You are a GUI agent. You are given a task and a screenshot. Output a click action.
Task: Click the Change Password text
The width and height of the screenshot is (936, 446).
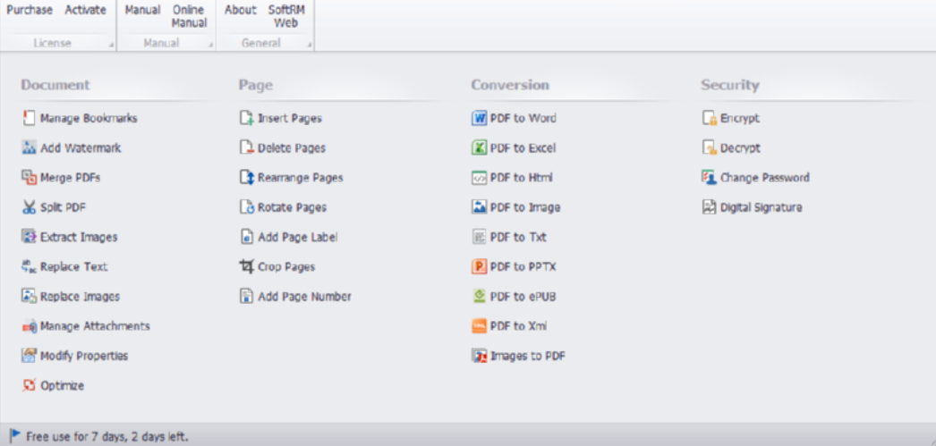[x=765, y=178]
